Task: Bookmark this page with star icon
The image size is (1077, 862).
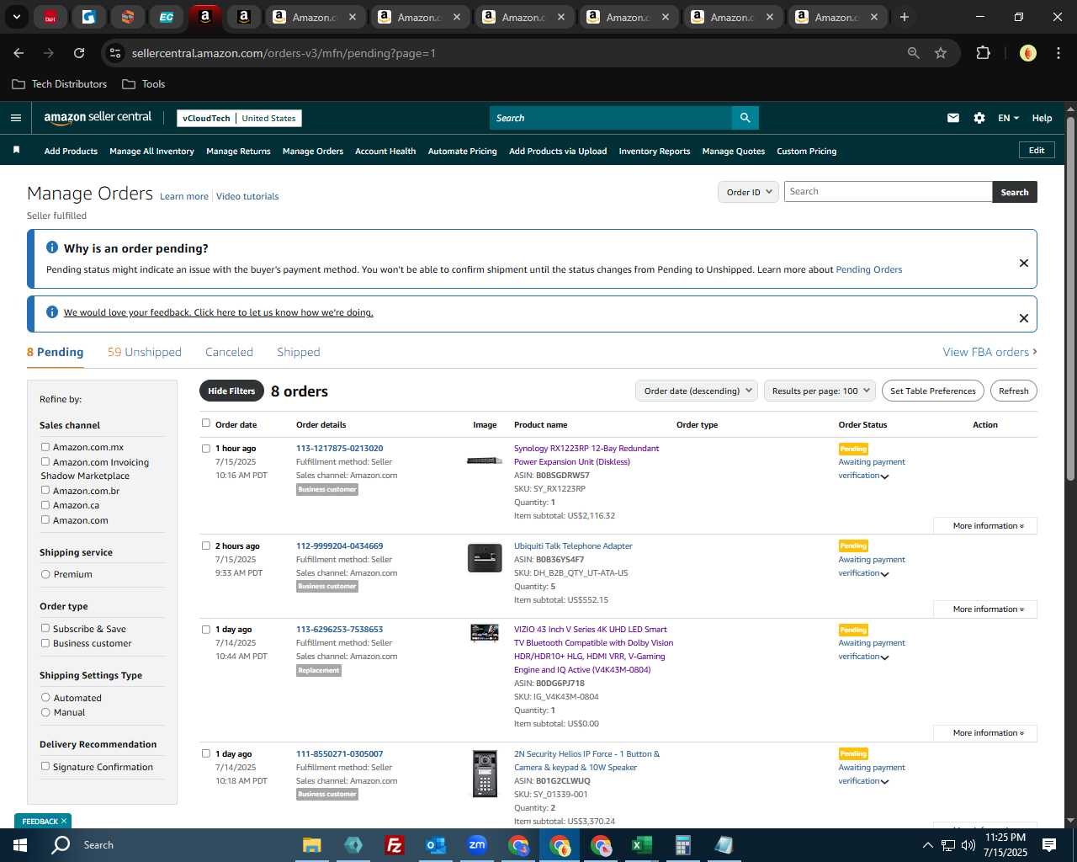Action: tap(941, 53)
